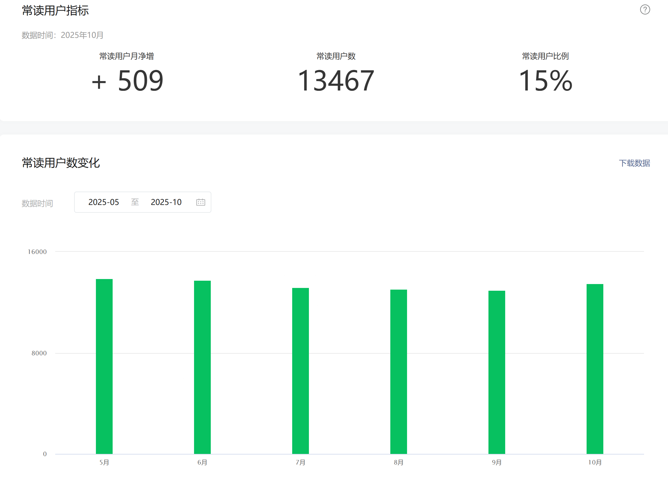Viewport: 668px width, 489px height.
Task: Click the end date 2025-10 field
Action: coord(166,202)
